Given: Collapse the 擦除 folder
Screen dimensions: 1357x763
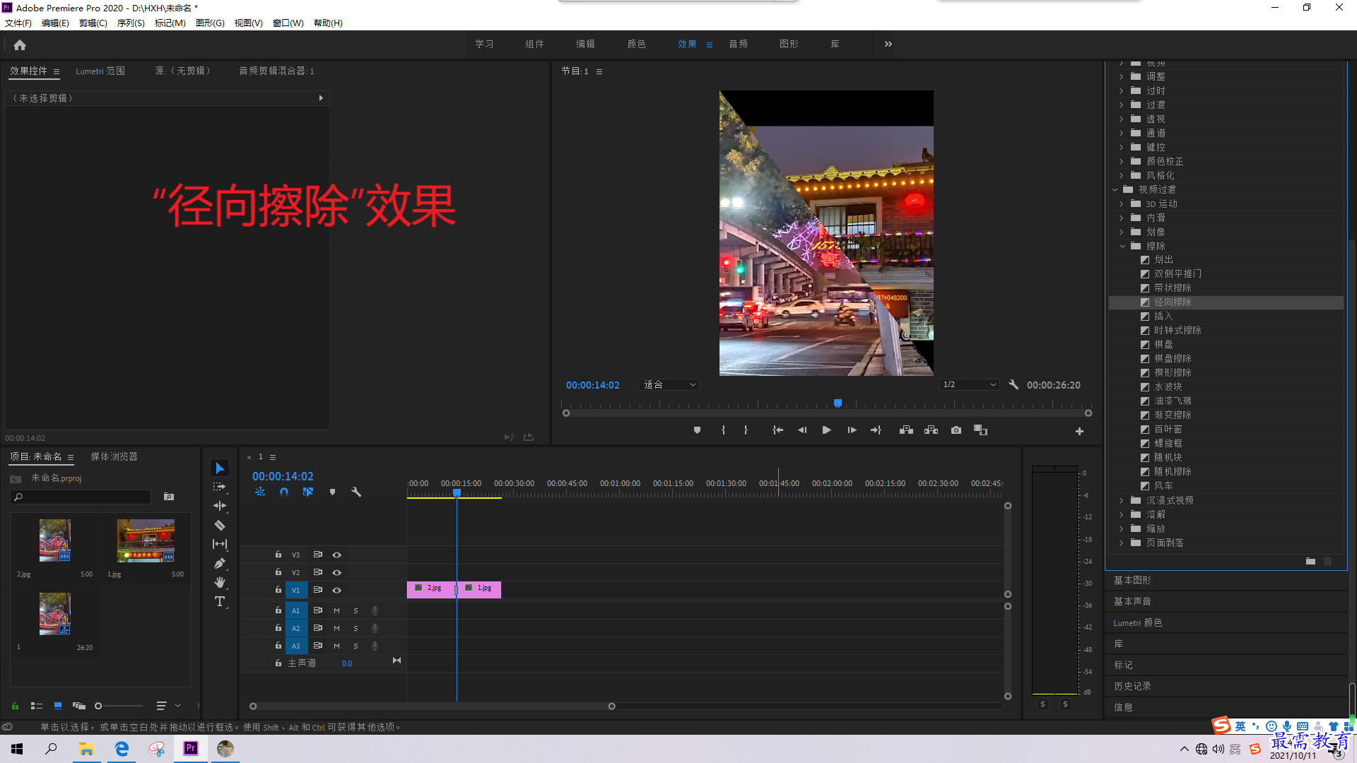Looking at the screenshot, I should (x=1122, y=247).
